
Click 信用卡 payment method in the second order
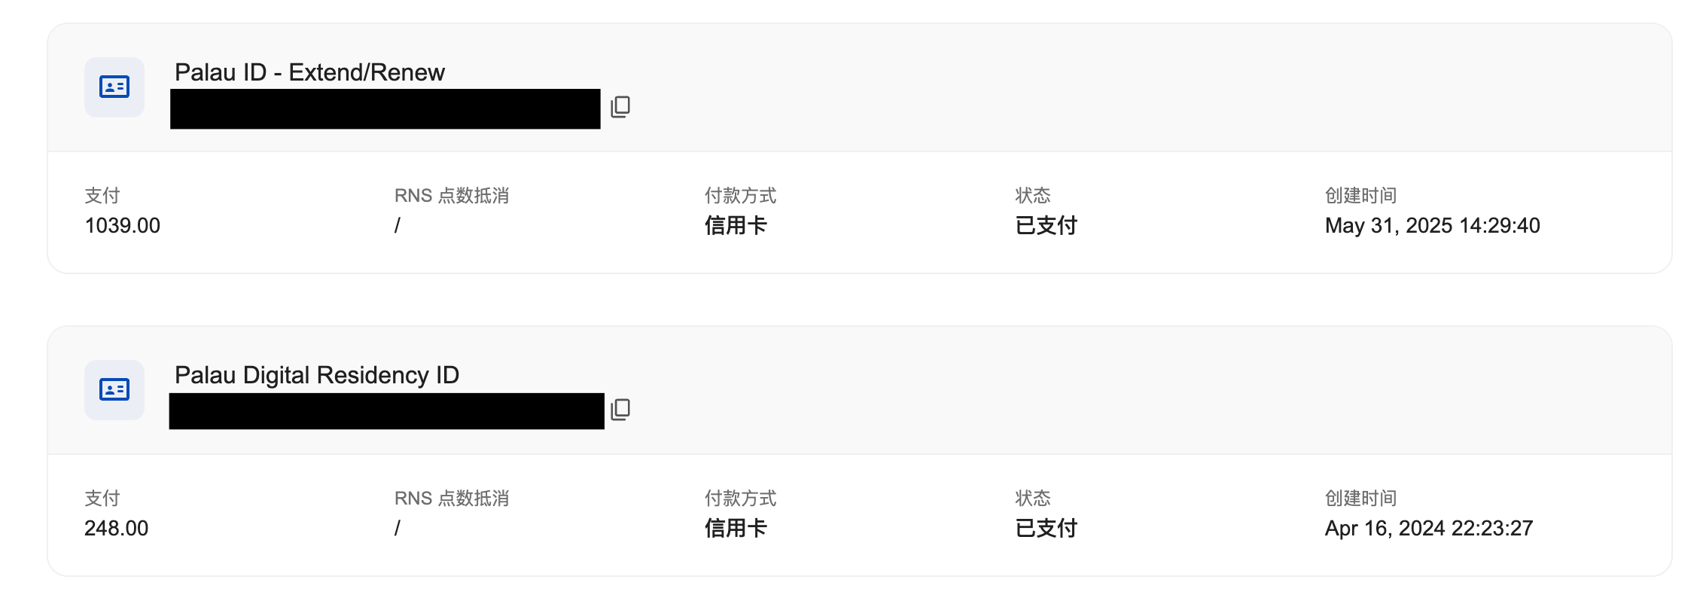click(736, 529)
